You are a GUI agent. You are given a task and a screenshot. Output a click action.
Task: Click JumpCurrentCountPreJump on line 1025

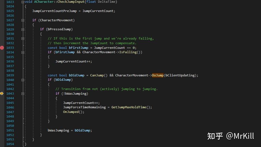(x=54, y=11)
